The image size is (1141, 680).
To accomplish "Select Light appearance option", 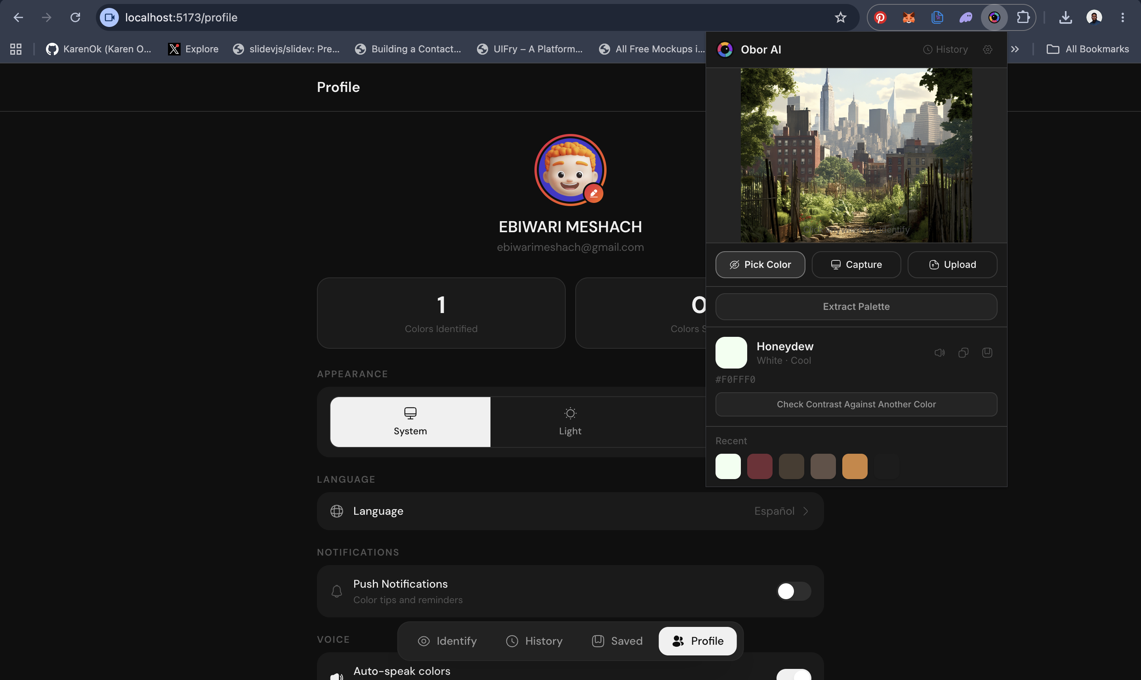I will point(570,422).
